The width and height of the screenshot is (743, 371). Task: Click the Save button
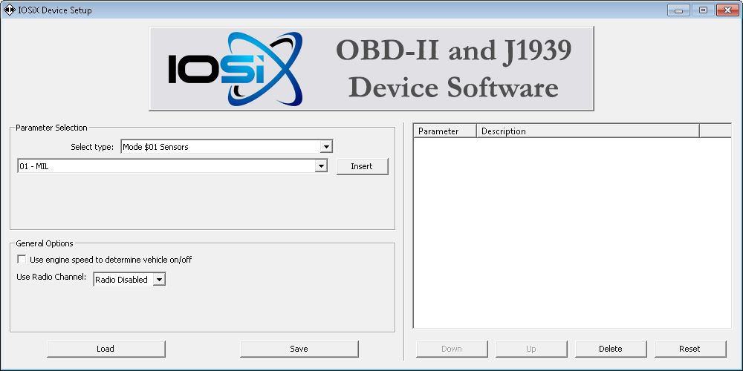pyautogui.click(x=299, y=349)
